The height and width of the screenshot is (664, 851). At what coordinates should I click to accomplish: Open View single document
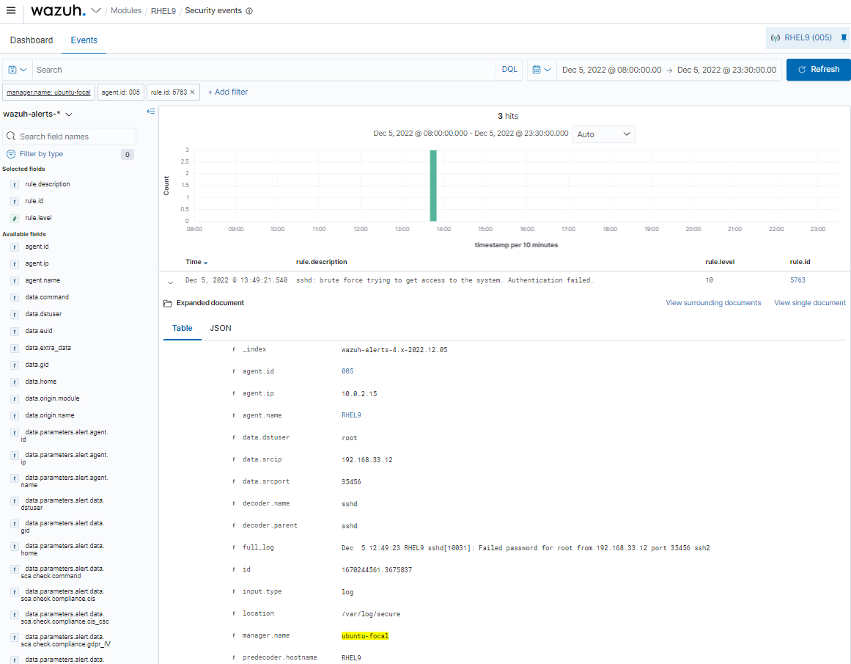tap(810, 303)
